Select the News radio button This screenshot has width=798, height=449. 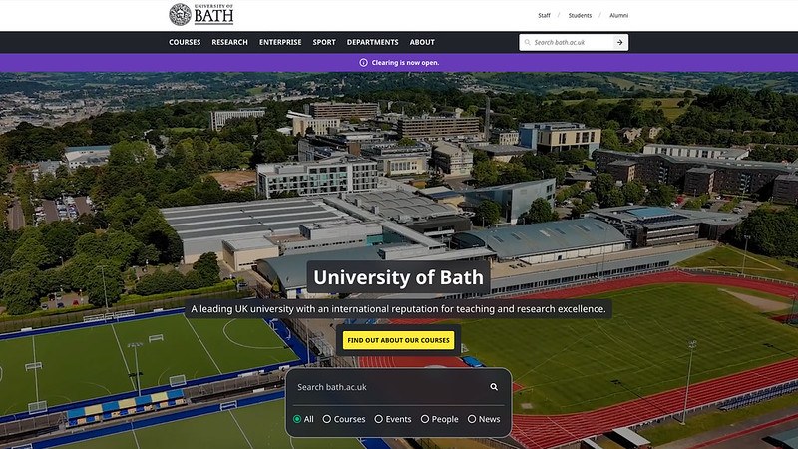[x=472, y=419]
